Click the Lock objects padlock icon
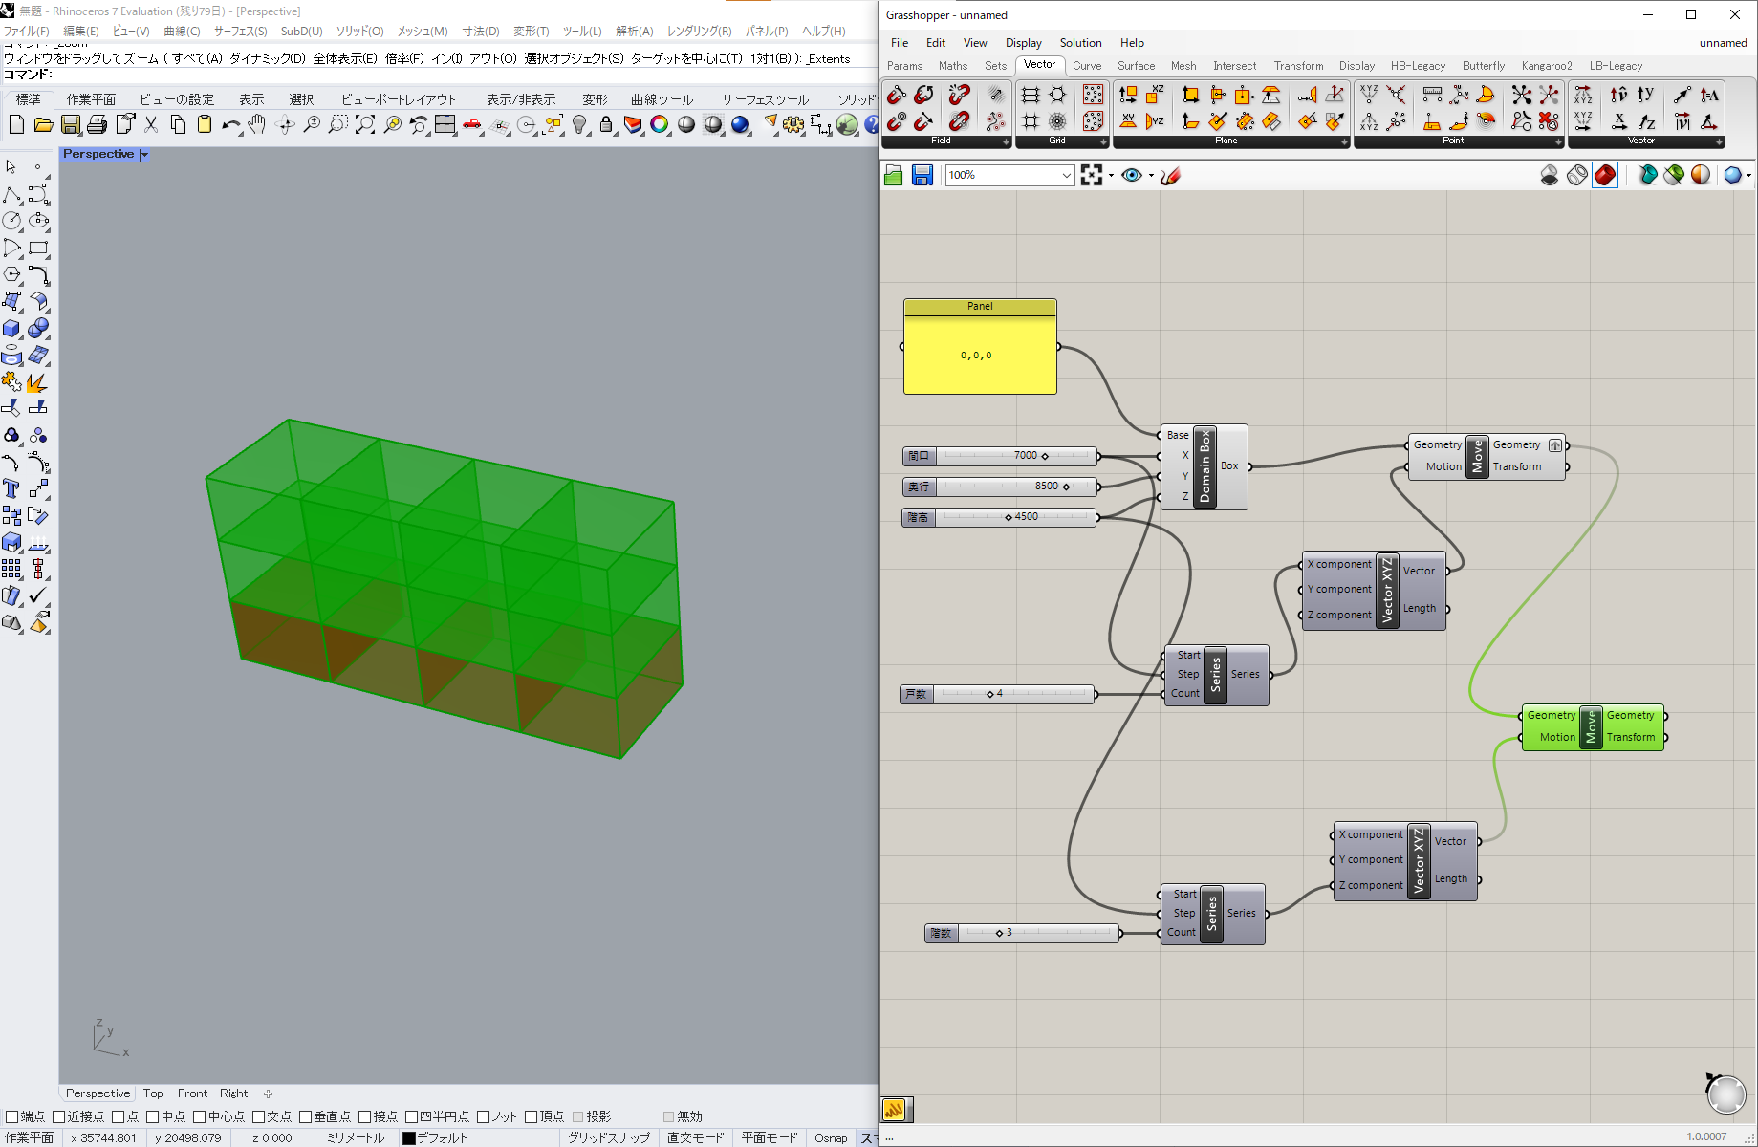The width and height of the screenshot is (1758, 1147). 605,125
